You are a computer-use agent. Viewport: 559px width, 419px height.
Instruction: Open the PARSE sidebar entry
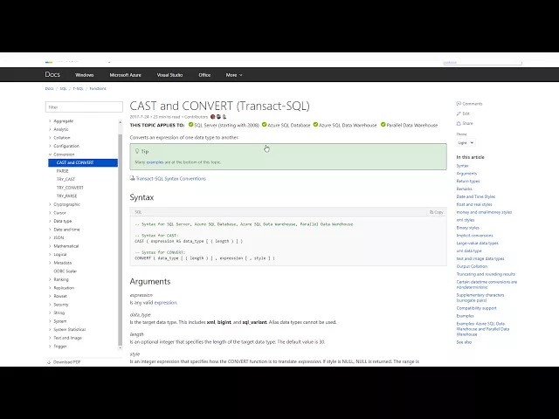pos(62,171)
